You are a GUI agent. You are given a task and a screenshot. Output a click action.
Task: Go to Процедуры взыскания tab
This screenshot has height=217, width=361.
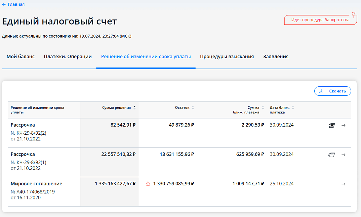227,57
